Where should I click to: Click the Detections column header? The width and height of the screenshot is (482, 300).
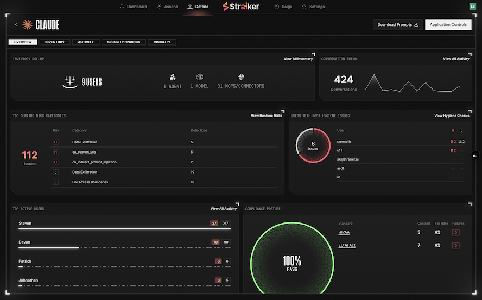199,130
